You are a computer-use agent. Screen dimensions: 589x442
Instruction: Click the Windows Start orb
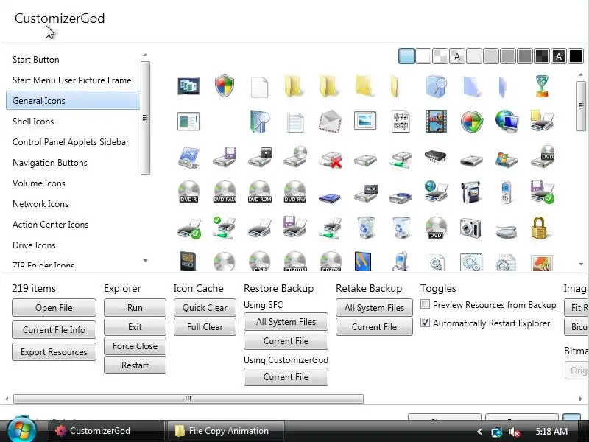pos(22,431)
